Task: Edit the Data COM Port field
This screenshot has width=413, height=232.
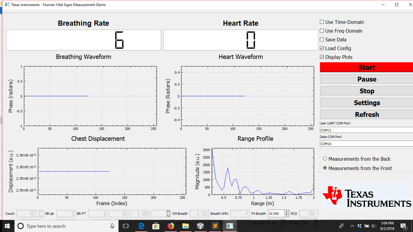Action: click(x=366, y=143)
